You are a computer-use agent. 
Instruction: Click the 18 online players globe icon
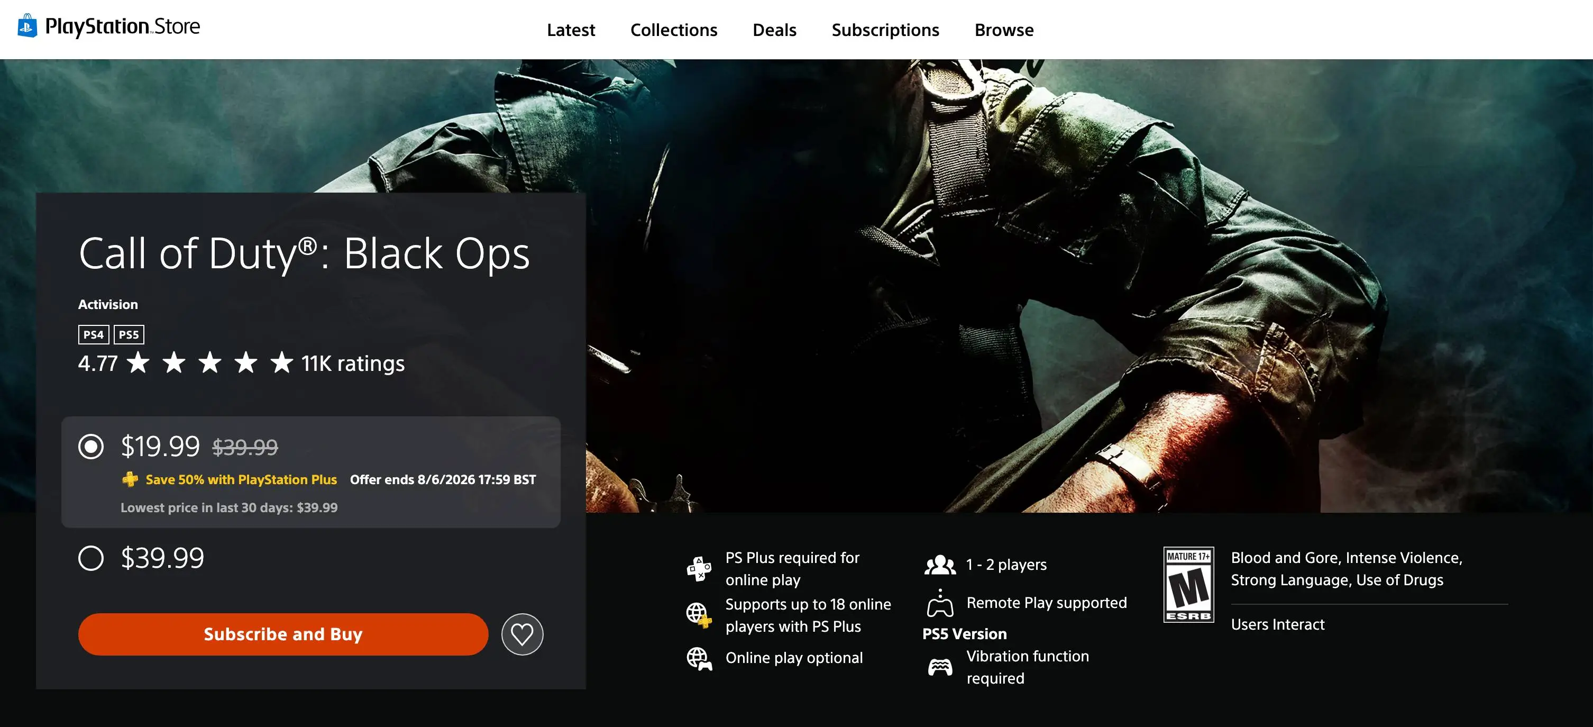699,615
